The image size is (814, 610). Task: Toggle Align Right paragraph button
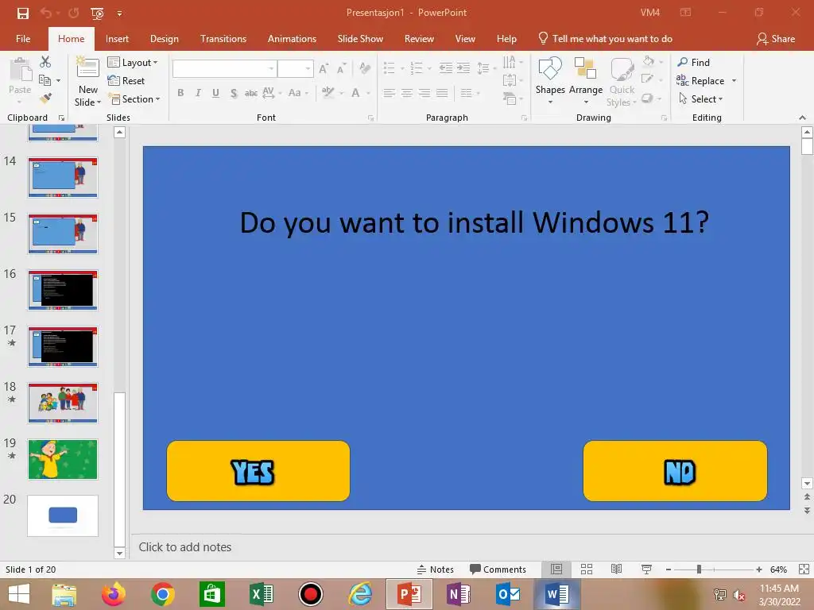coord(424,93)
